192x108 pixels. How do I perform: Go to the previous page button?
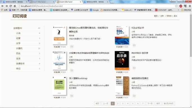click(105, 103)
